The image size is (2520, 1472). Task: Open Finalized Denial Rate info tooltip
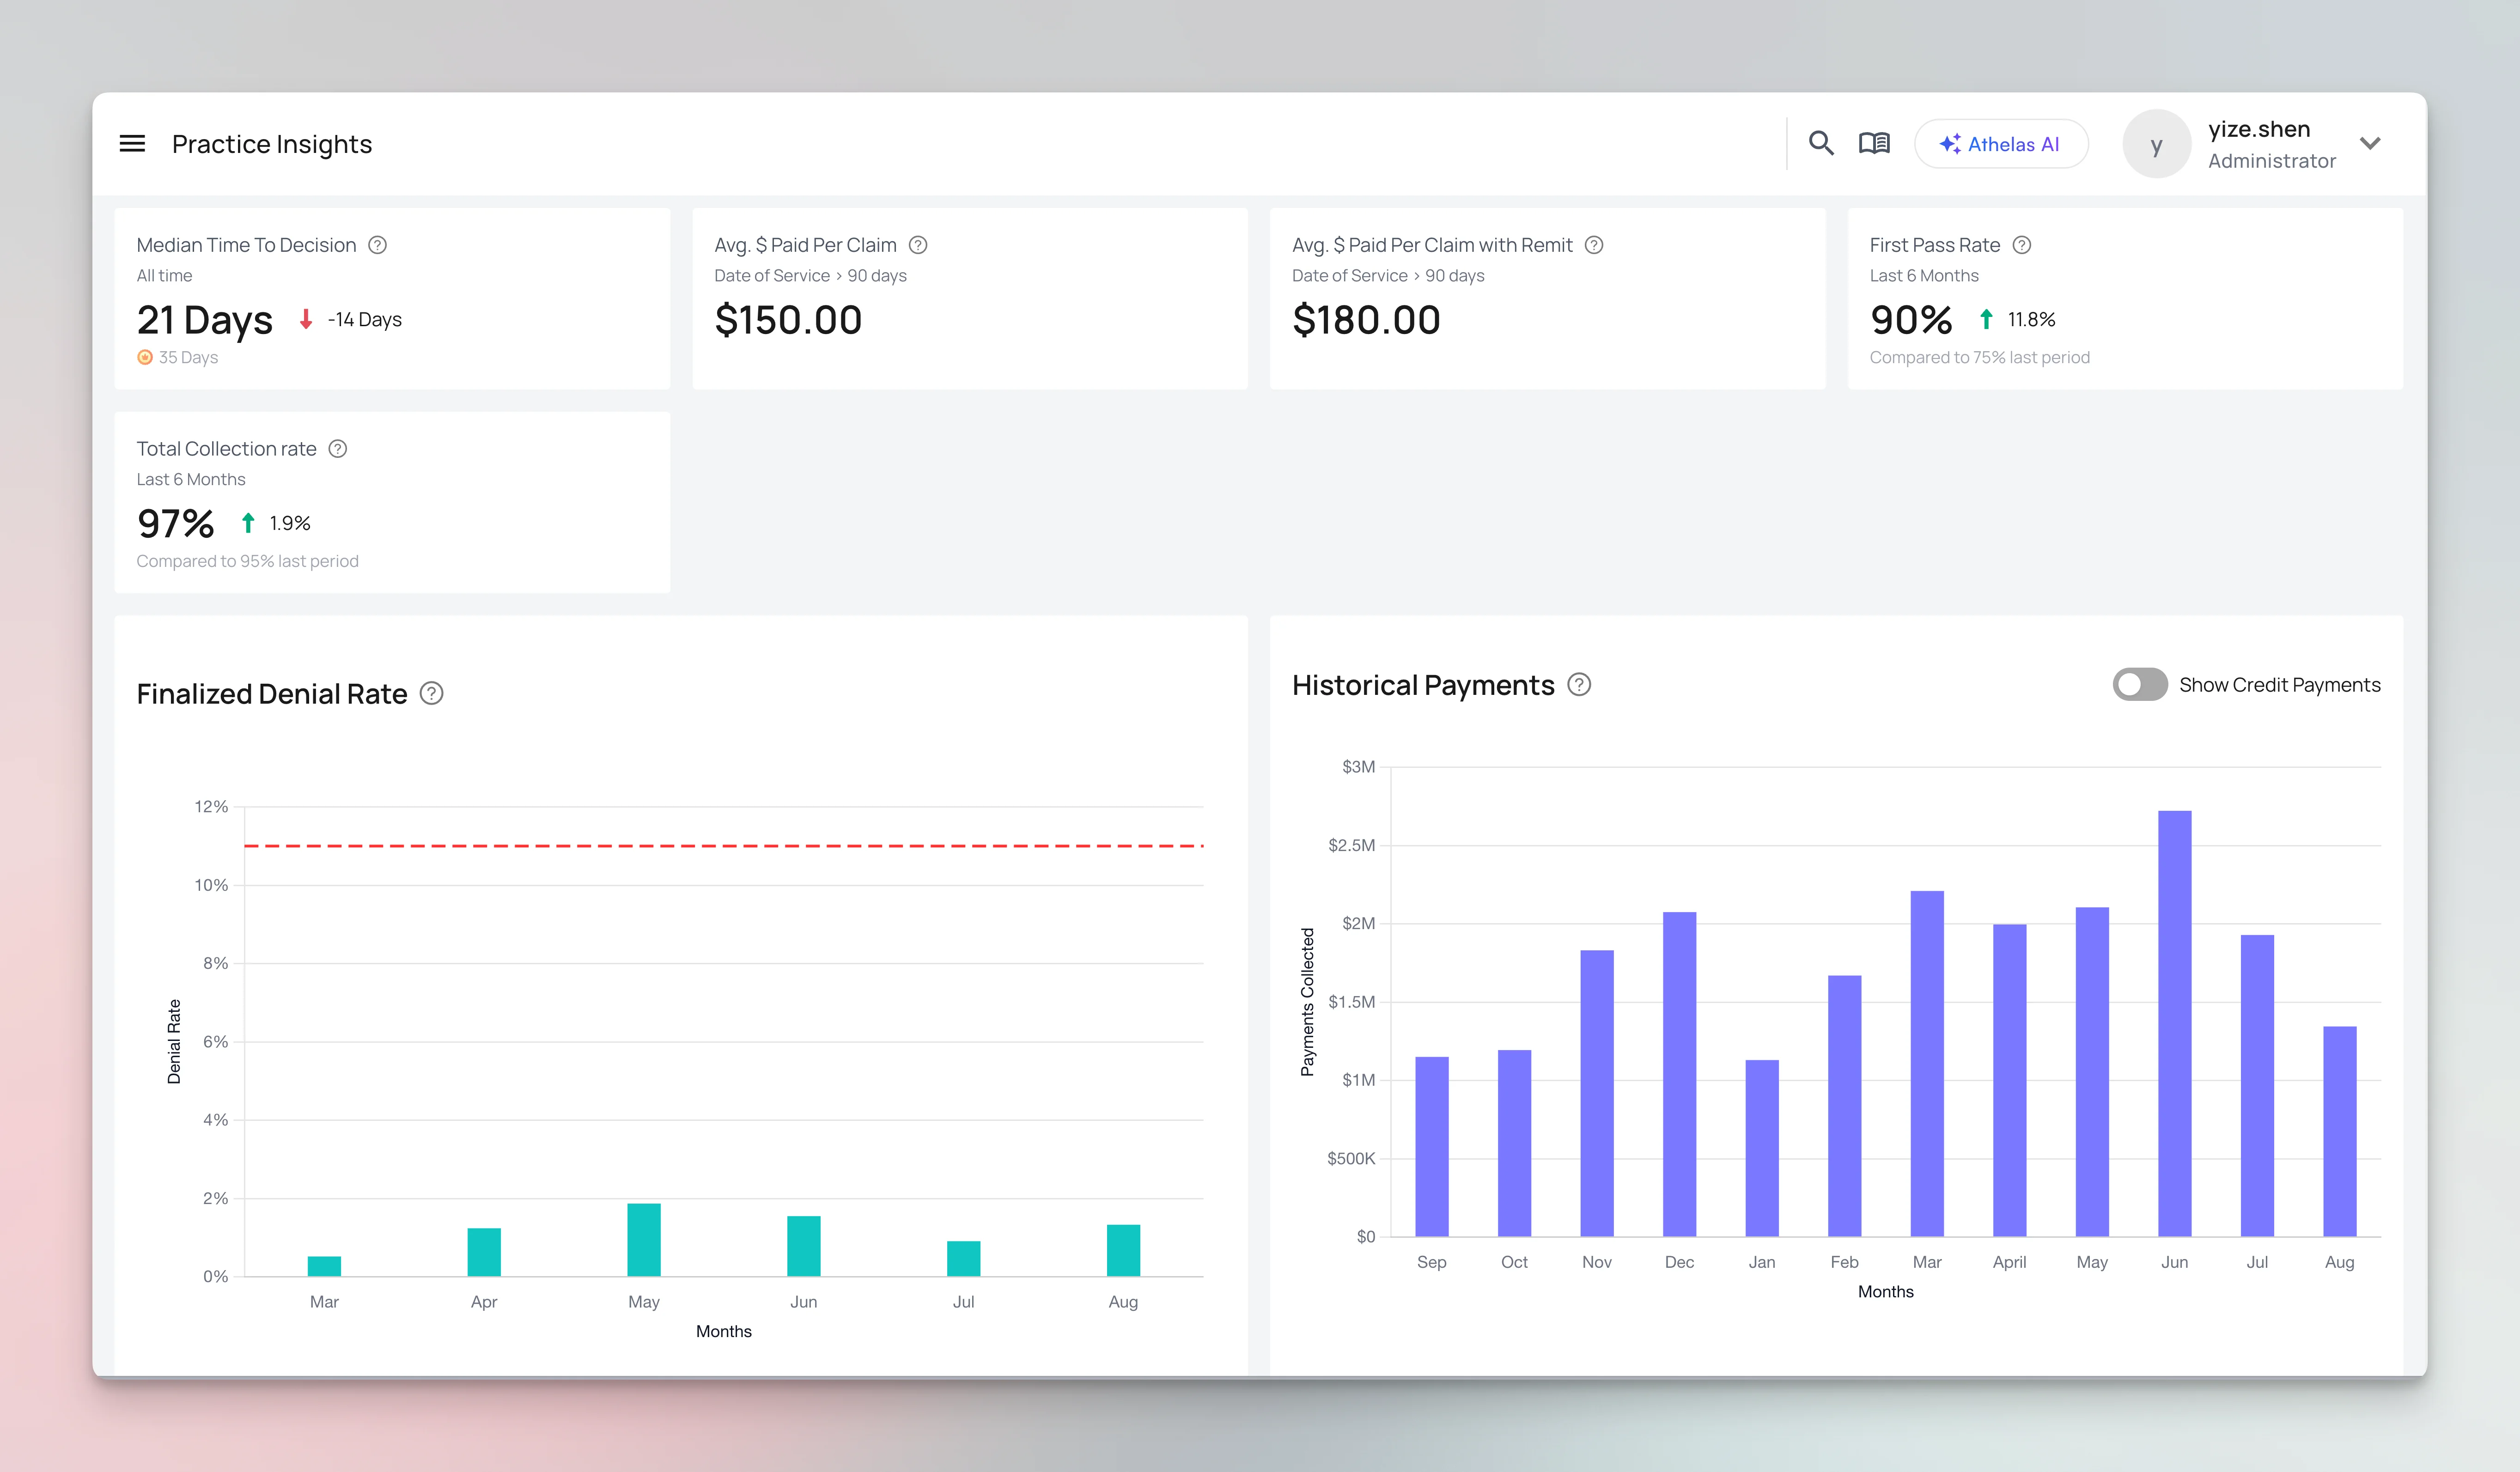(431, 694)
